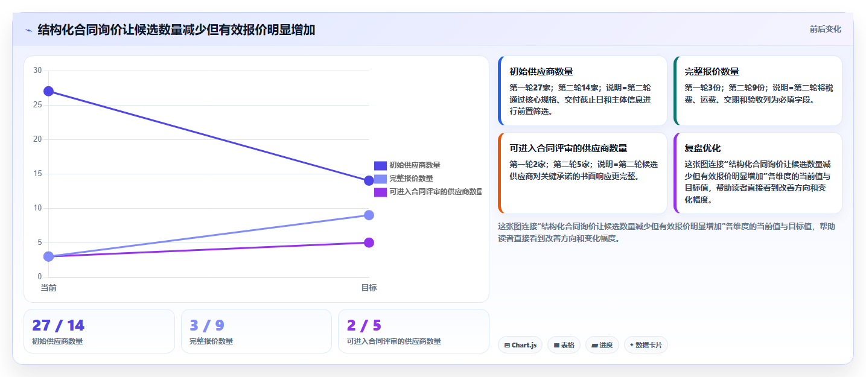Click legend label 初始供应商数量
The image size is (866, 377).
[x=415, y=165]
